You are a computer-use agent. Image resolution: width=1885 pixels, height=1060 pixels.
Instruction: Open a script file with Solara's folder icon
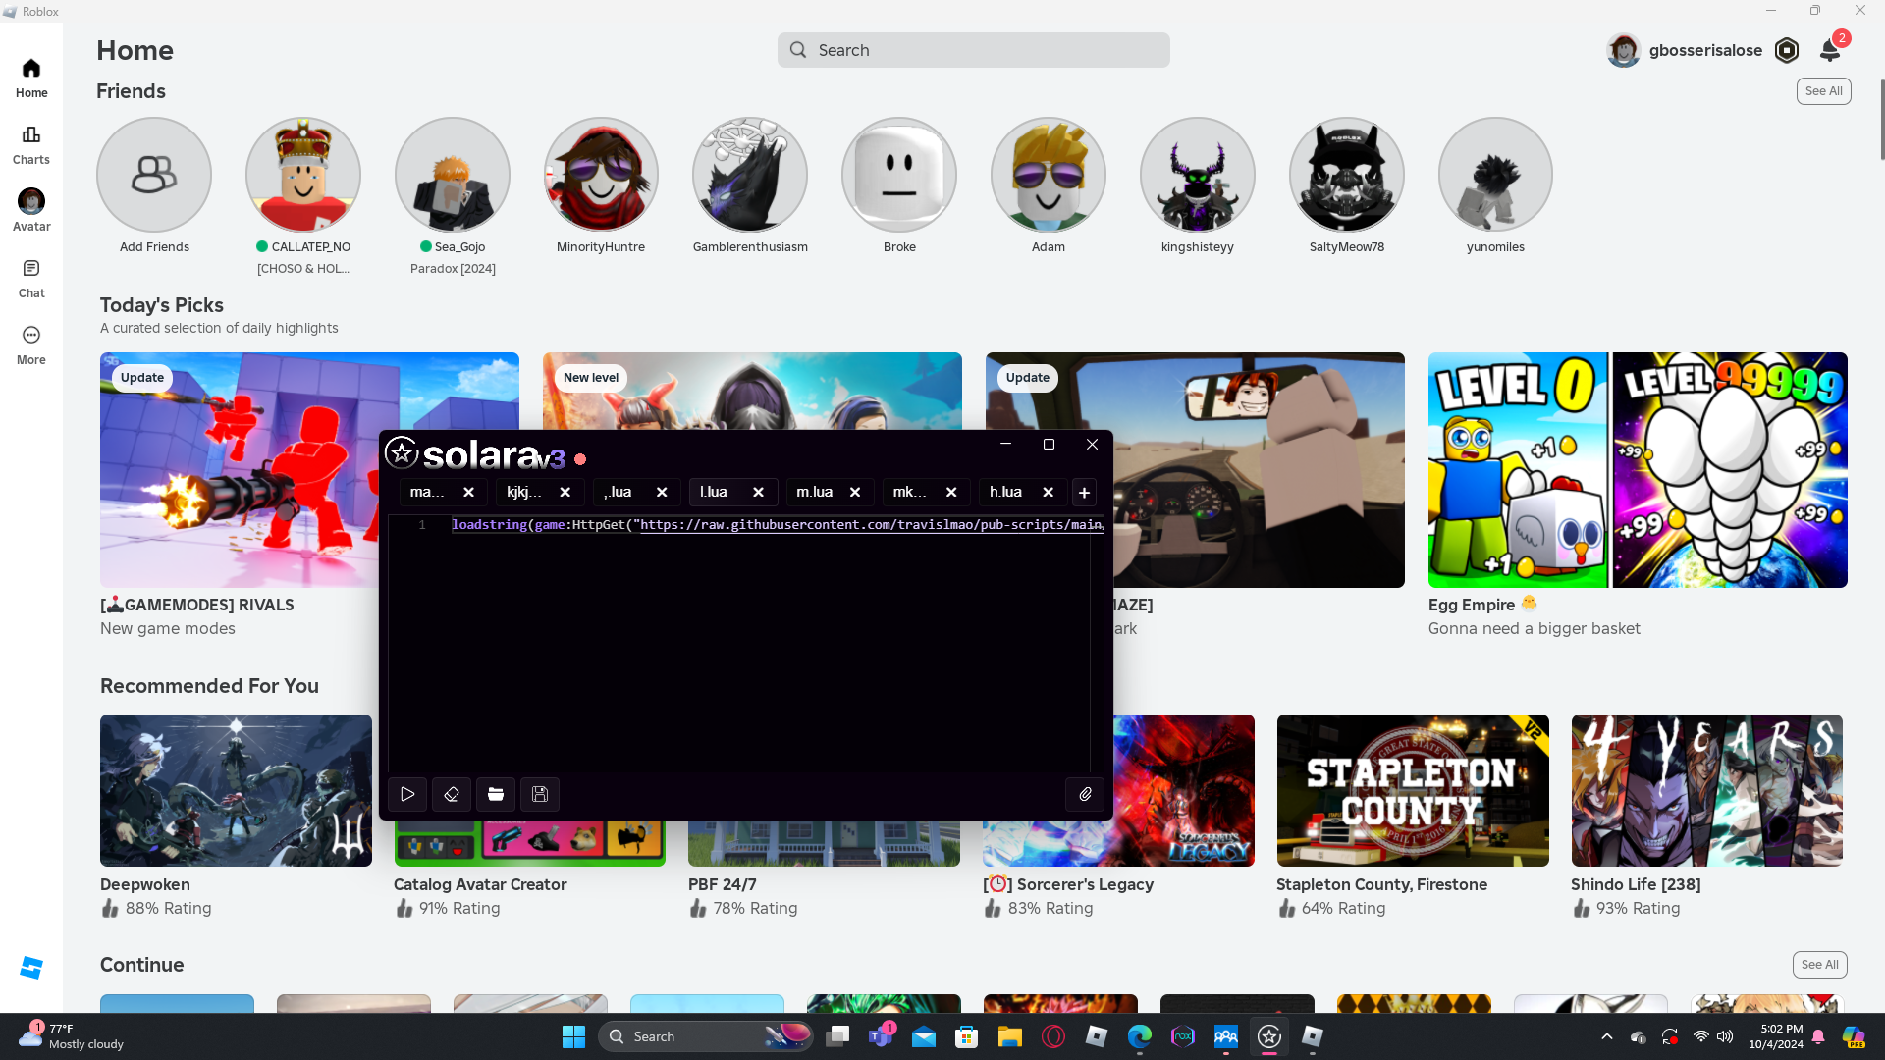click(496, 794)
